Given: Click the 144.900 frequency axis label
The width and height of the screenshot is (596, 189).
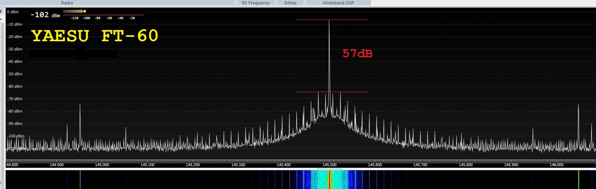Looking at the screenshot, I should [57, 165].
